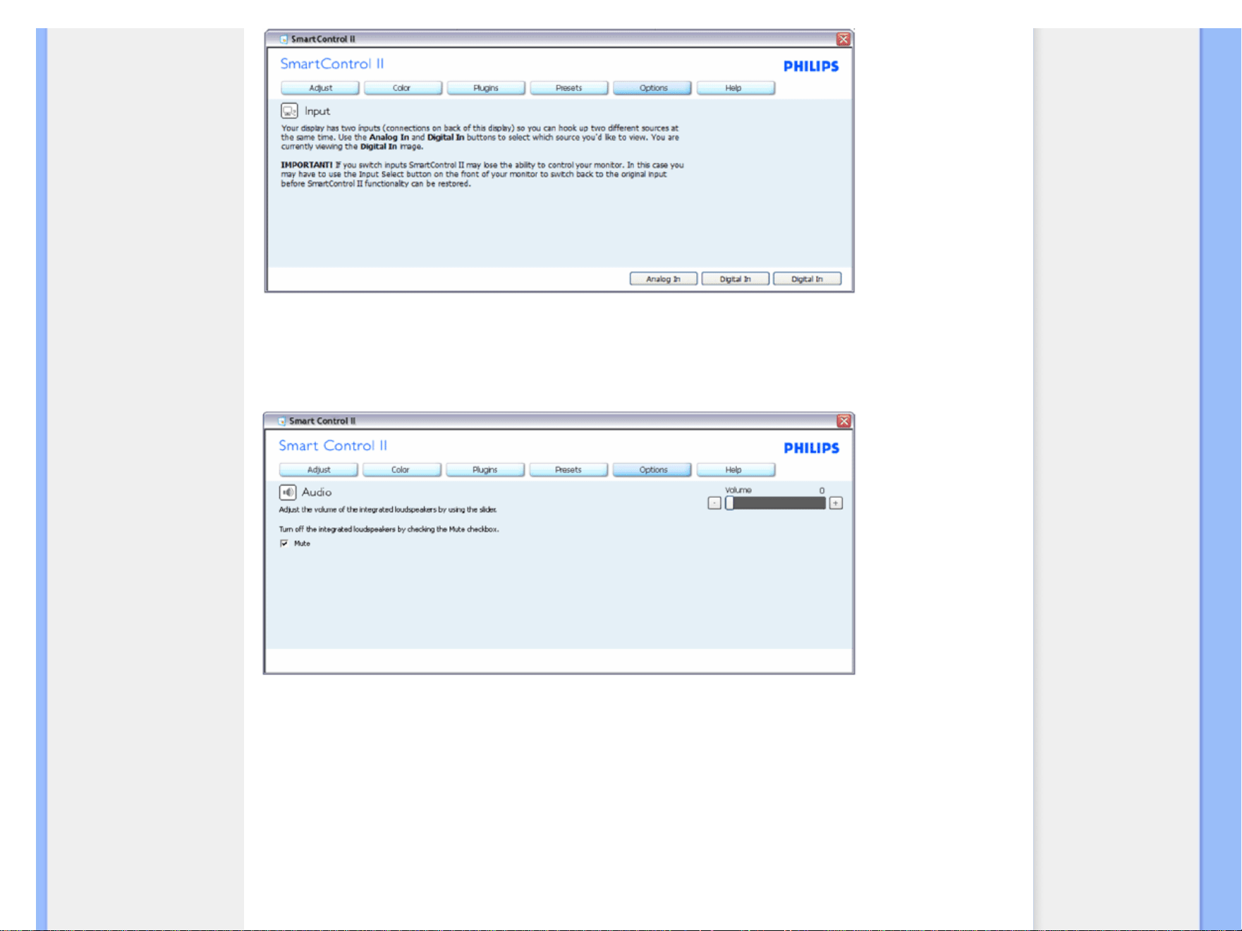Click the title bar icon of the Input window
The image size is (1242, 931).
click(284, 39)
